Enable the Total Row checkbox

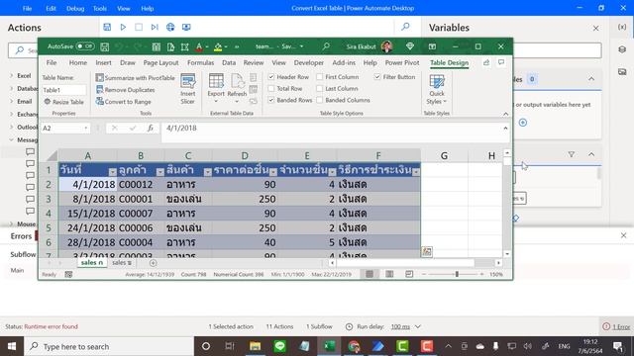point(271,88)
